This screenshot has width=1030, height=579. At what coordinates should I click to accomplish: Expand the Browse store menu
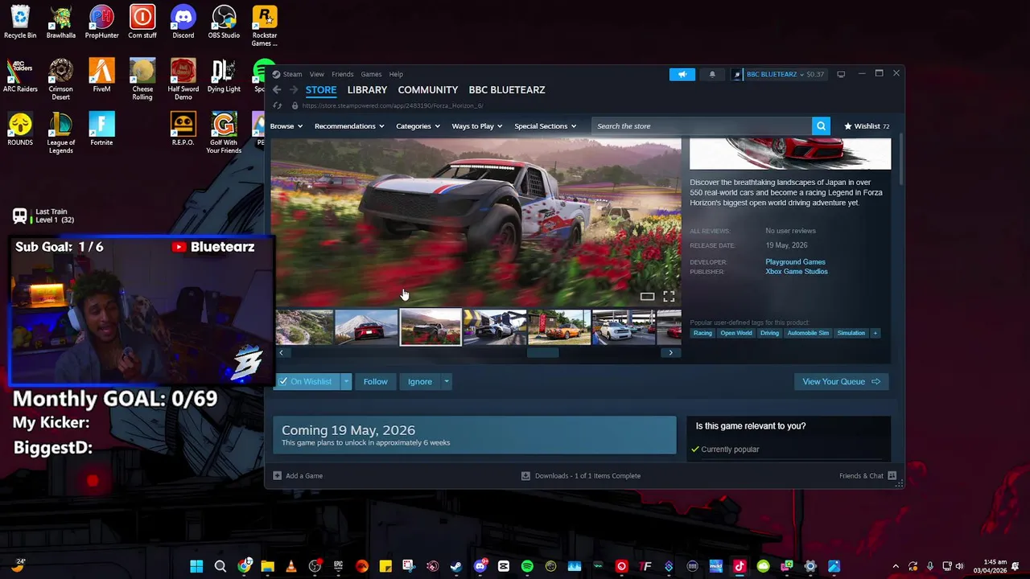pyautogui.click(x=286, y=126)
